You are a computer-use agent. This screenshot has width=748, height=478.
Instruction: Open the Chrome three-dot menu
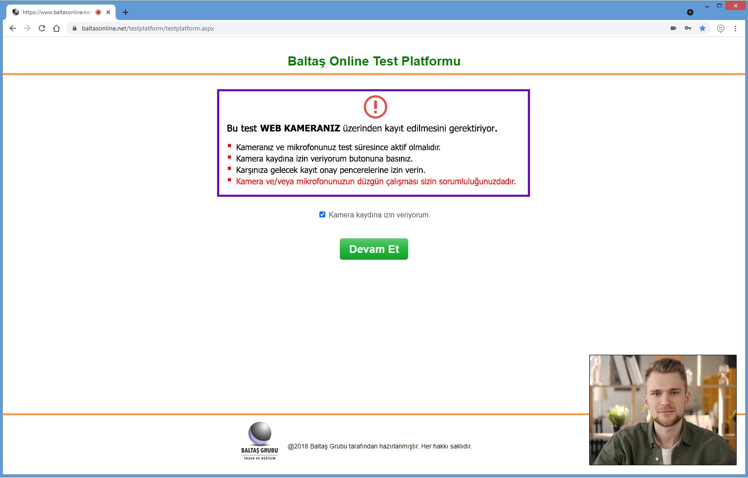(735, 28)
